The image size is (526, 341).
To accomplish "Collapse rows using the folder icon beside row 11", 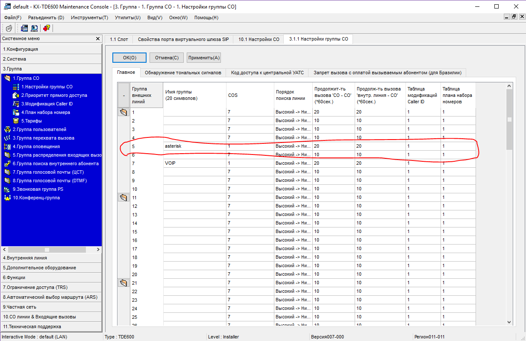I will [123, 198].
